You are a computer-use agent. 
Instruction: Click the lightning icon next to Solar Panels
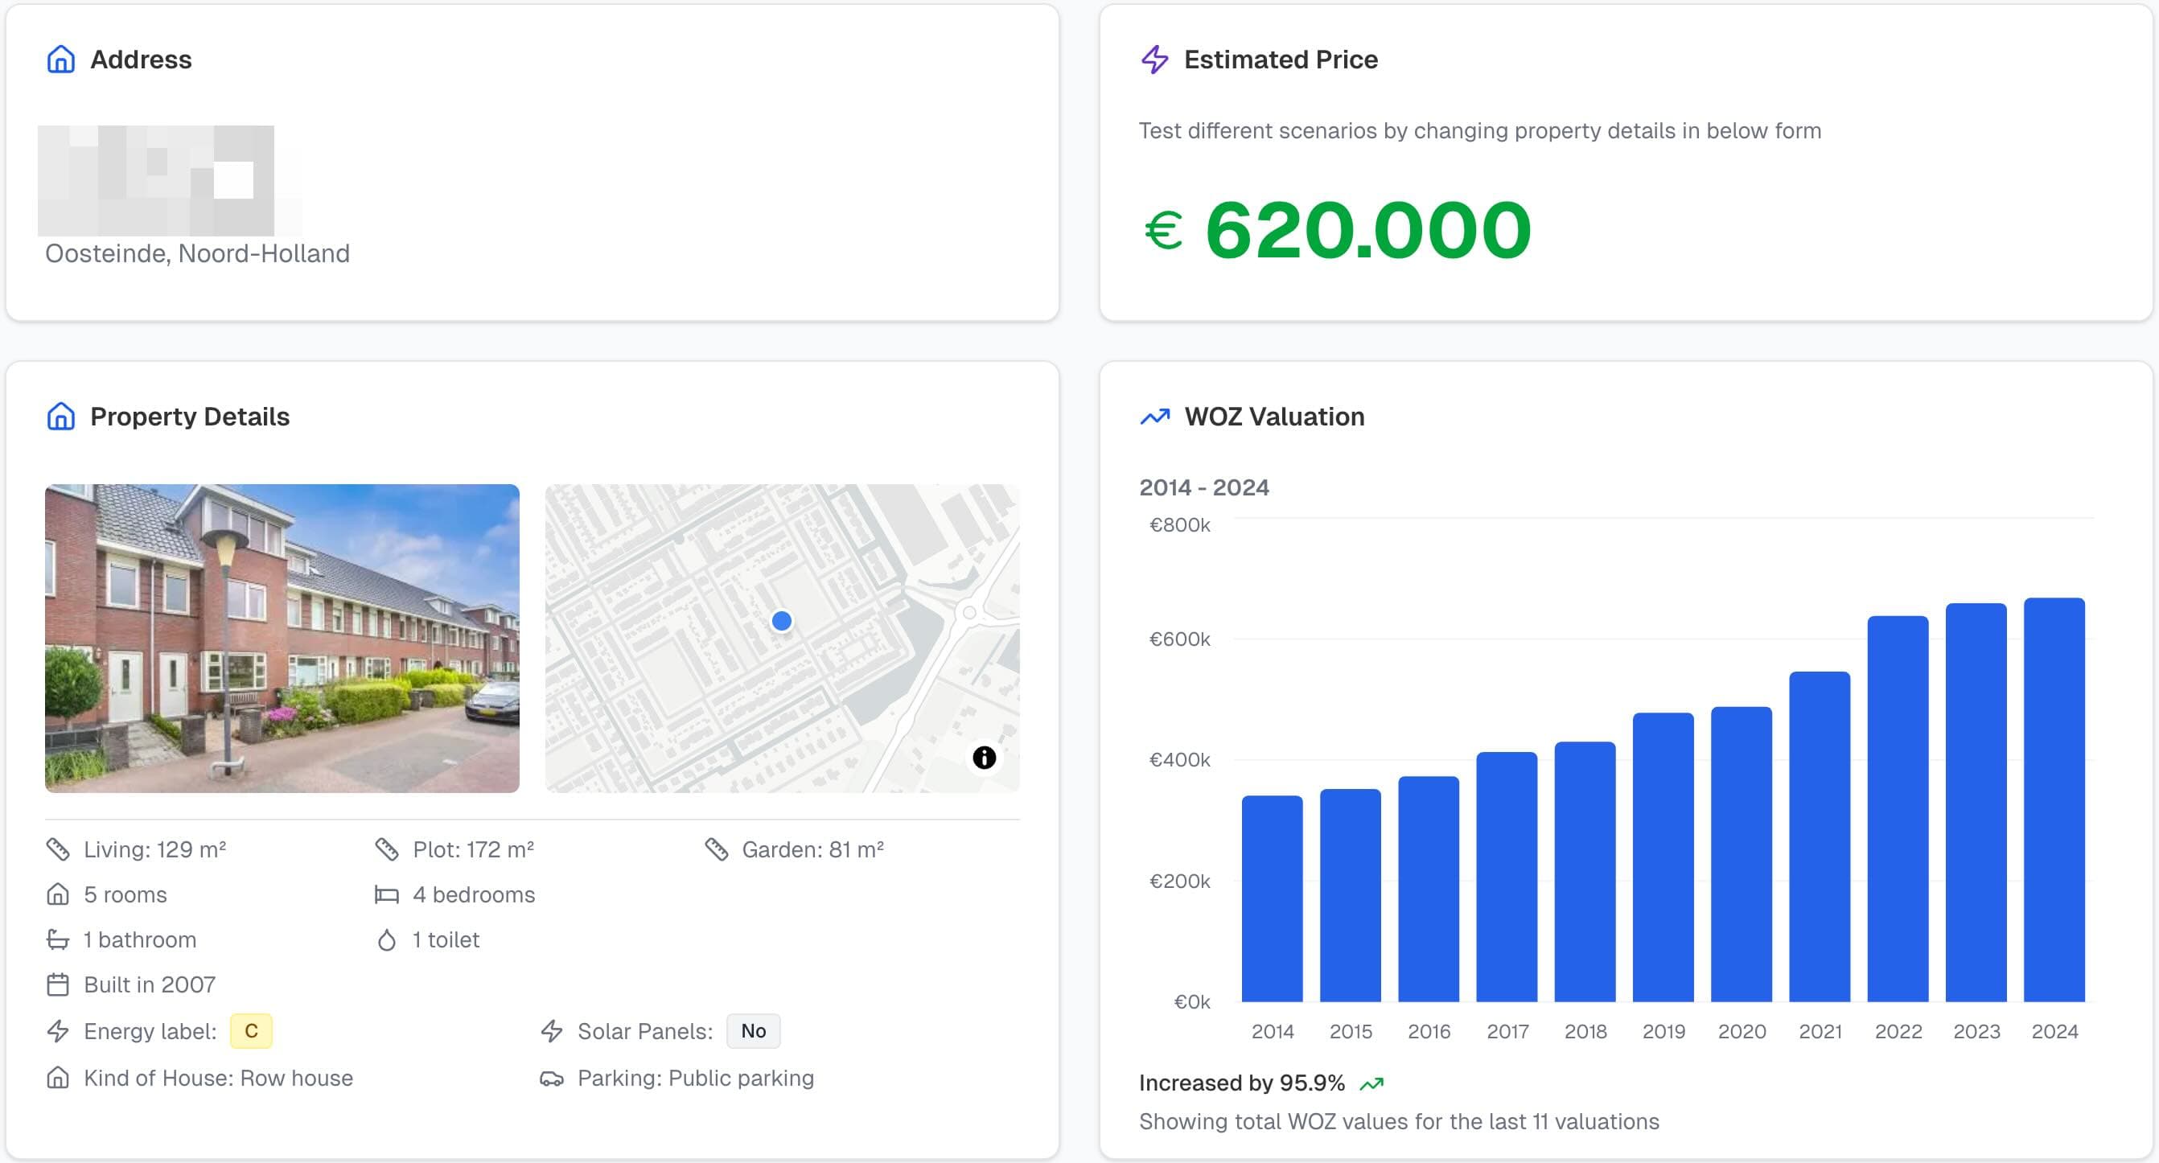(553, 1030)
